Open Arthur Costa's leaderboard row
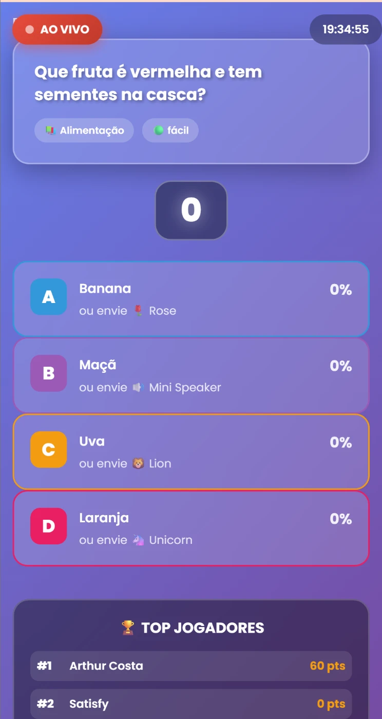The height and width of the screenshot is (719, 382). click(191, 666)
